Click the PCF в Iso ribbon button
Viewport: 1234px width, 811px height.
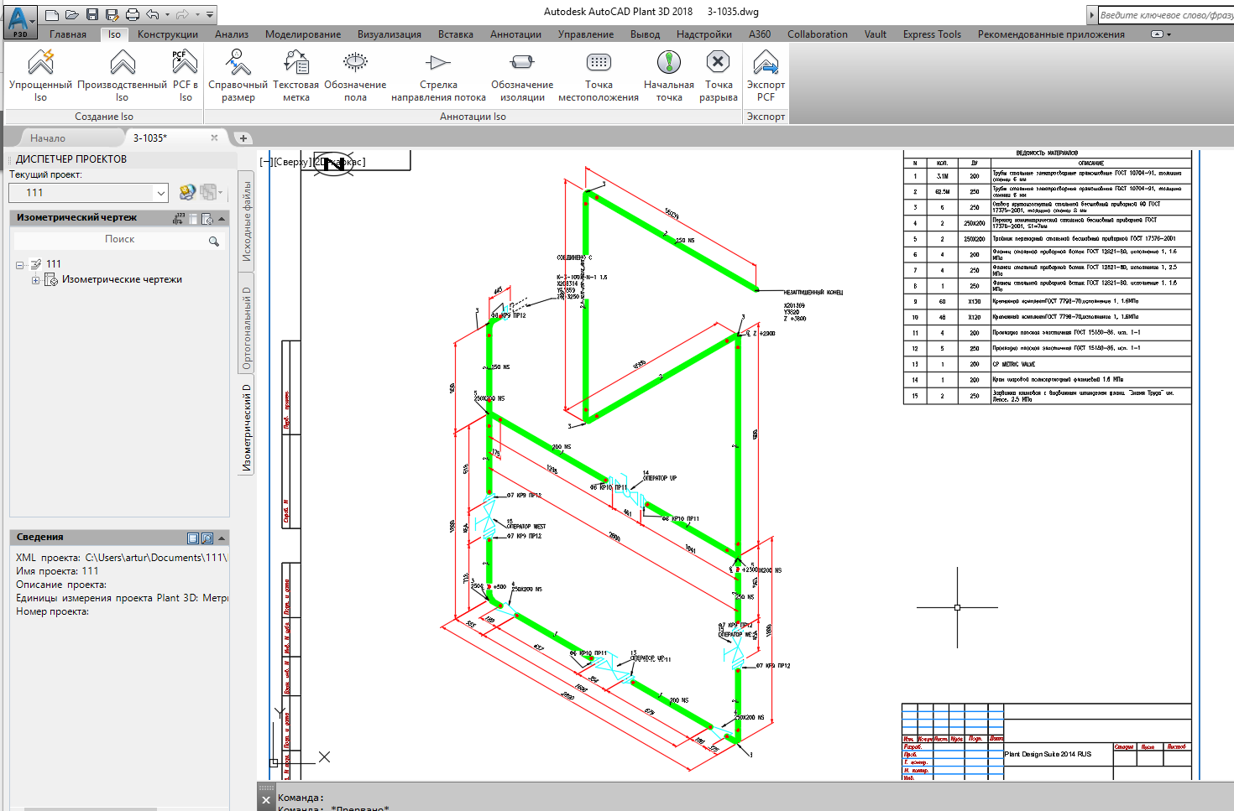(x=186, y=75)
